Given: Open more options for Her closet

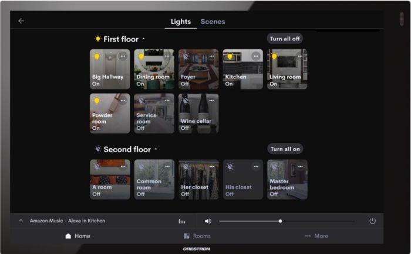Looking at the screenshot, I should pos(212,166).
